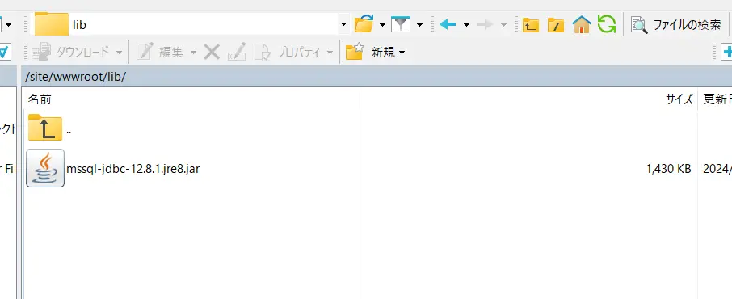This screenshot has width=732, height=299.
Task: Click the 1,430 KB size value
Action: [x=668, y=169]
